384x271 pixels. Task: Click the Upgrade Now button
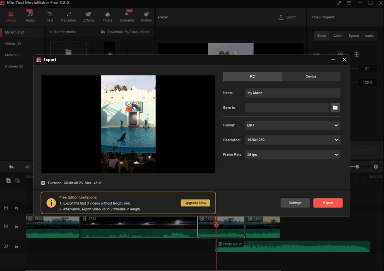click(195, 203)
